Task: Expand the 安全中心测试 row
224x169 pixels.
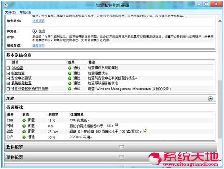Action: pos(8,78)
